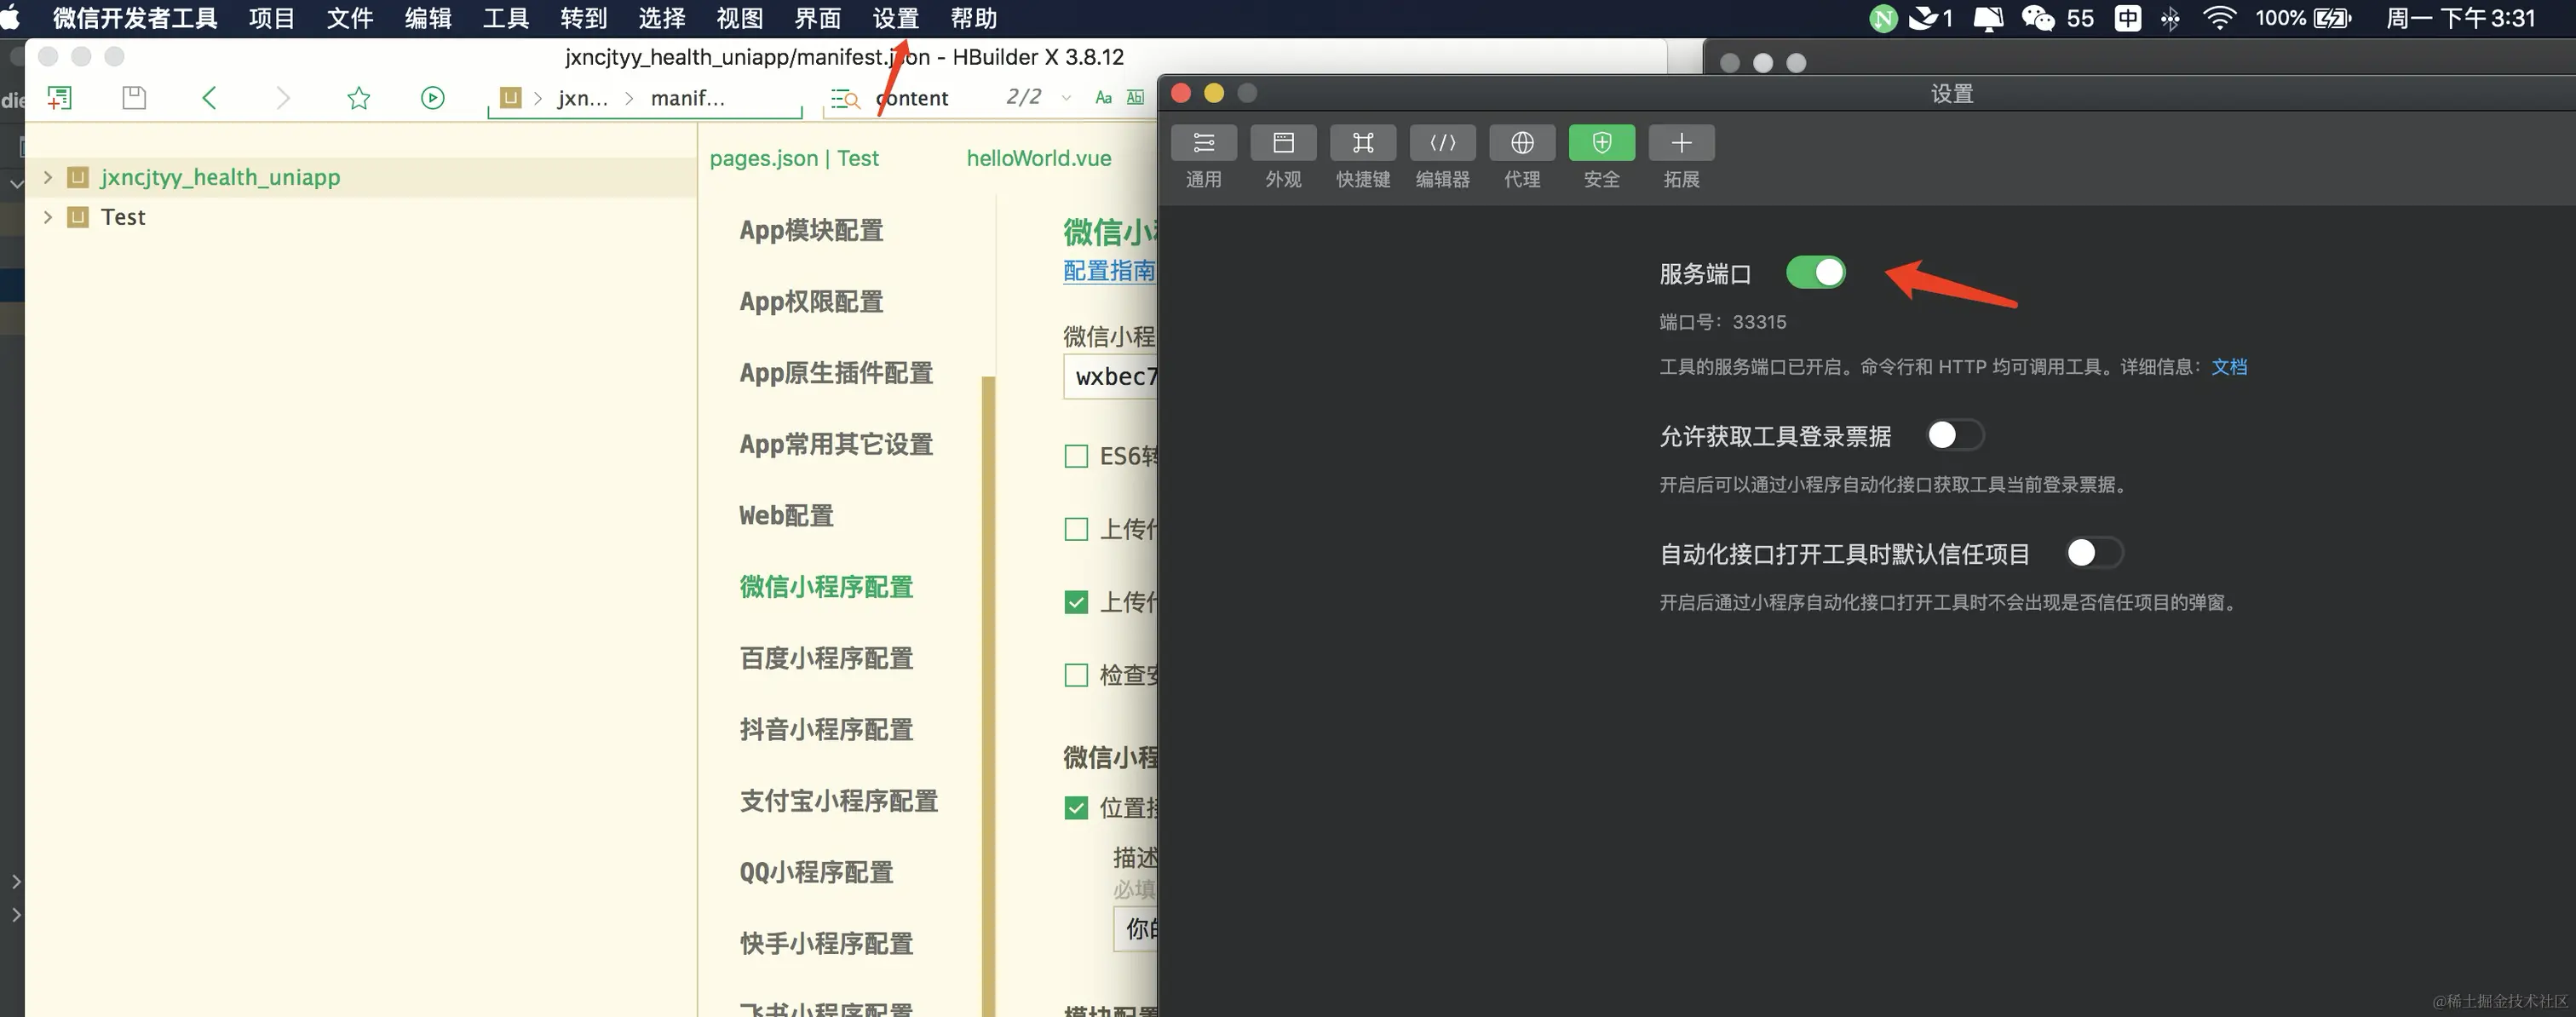Select Web配置 in manifest sidebar
The height and width of the screenshot is (1017, 2576).
pyautogui.click(x=786, y=516)
